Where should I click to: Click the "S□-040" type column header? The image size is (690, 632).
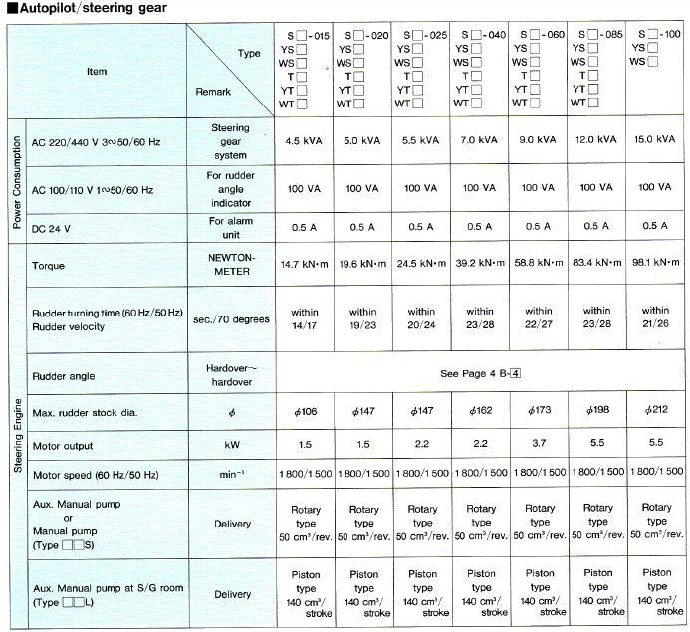coord(484,35)
